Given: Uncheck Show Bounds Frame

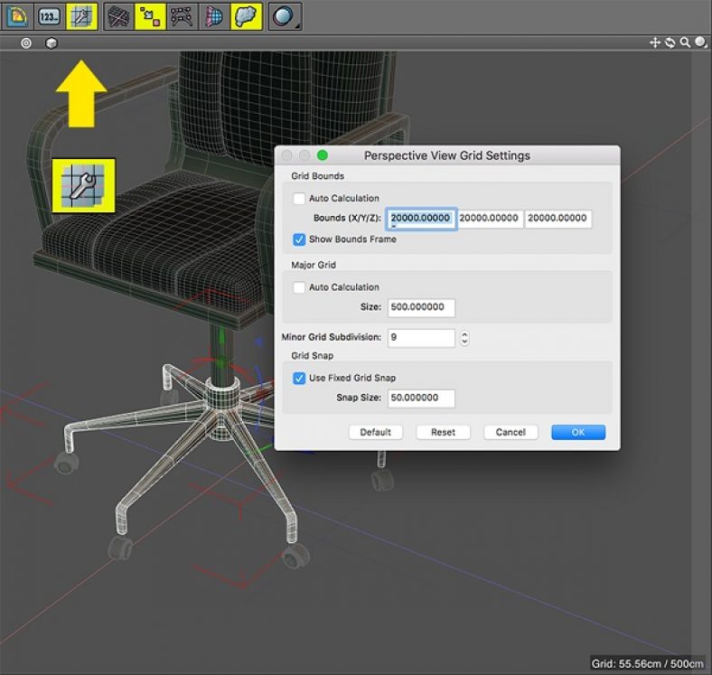Looking at the screenshot, I should click(x=299, y=239).
